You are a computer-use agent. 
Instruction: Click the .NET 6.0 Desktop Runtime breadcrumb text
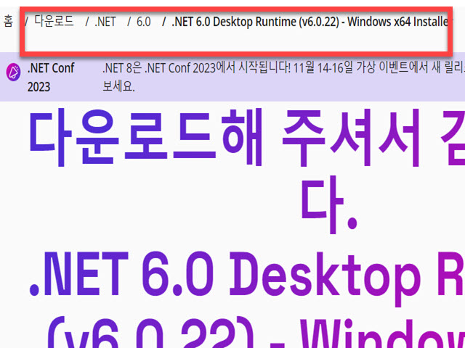click(311, 22)
